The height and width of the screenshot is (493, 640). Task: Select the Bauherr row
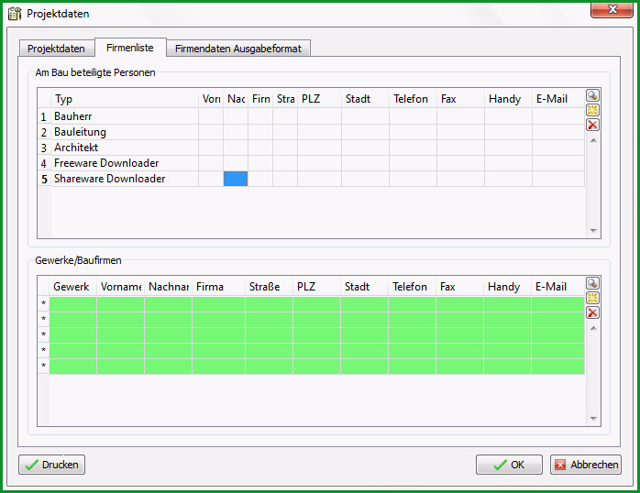pos(311,116)
